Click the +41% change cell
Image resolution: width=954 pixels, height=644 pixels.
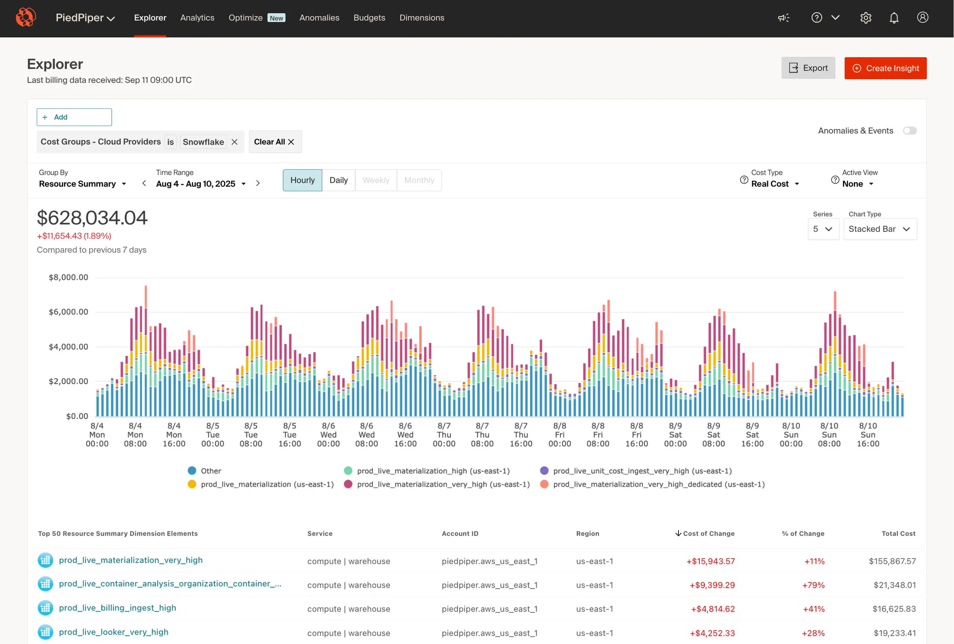[813, 609]
